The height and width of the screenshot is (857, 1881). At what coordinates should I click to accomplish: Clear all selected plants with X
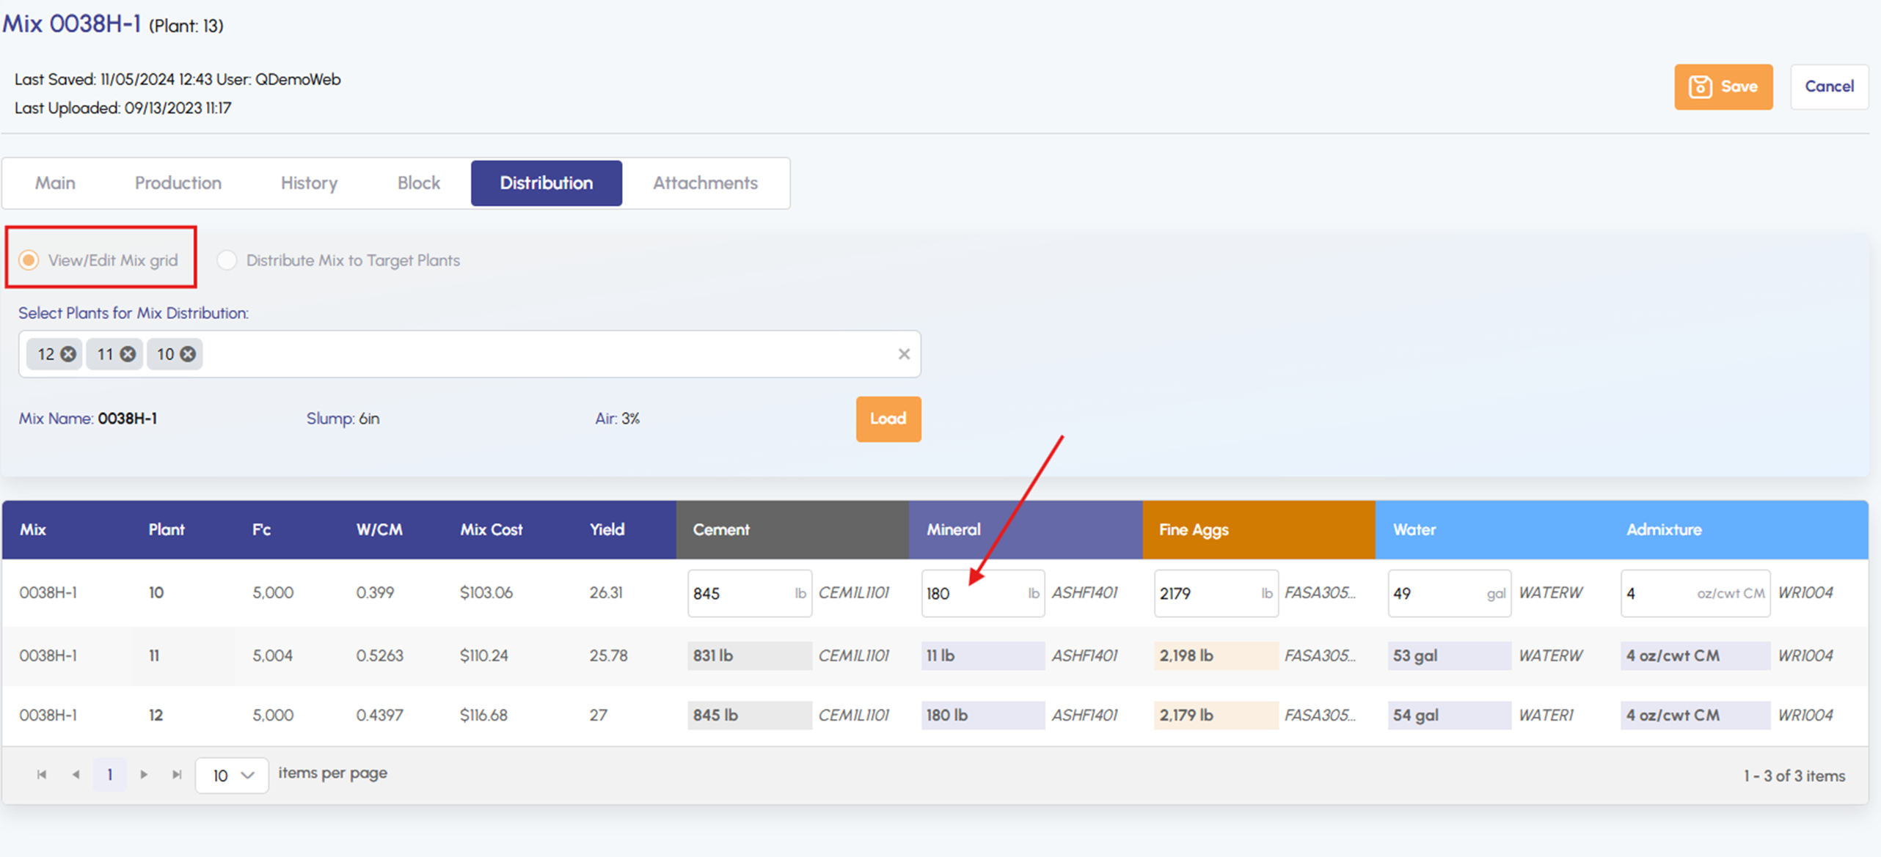click(904, 354)
